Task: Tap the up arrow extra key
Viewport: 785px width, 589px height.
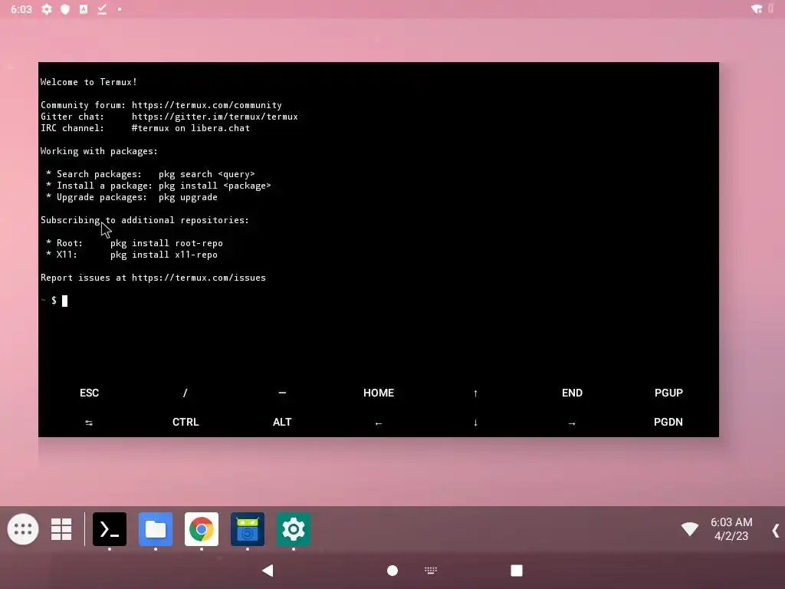Action: 475,393
